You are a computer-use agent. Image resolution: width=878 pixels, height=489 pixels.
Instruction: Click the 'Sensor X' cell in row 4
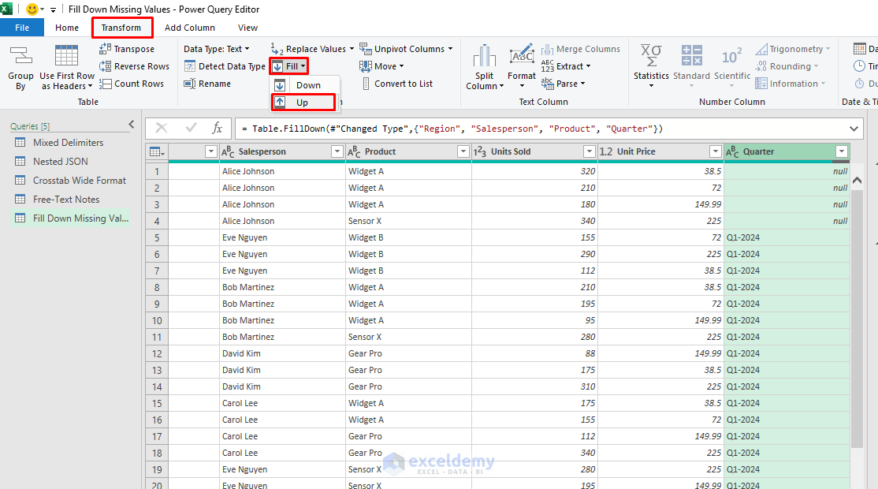(x=408, y=221)
